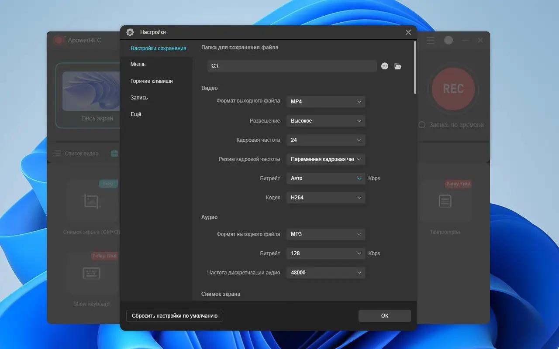Image resolution: width=559 pixels, height=349 pixels.
Task: Click the three-dot browse icon beside the folder path
Action: click(385, 66)
